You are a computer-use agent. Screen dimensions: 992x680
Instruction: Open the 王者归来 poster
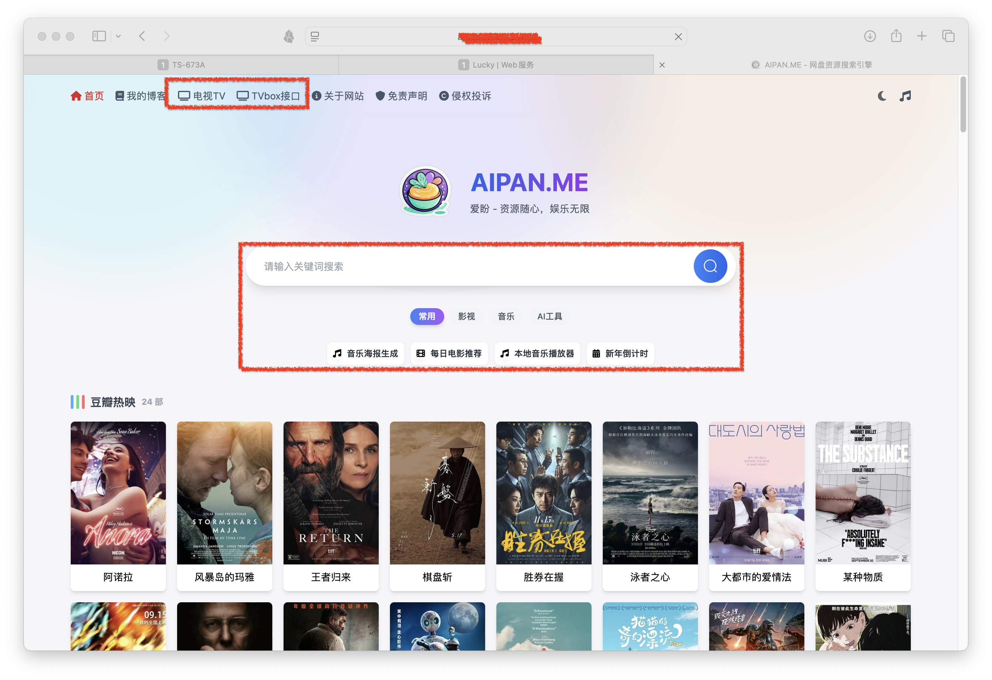tap(331, 493)
